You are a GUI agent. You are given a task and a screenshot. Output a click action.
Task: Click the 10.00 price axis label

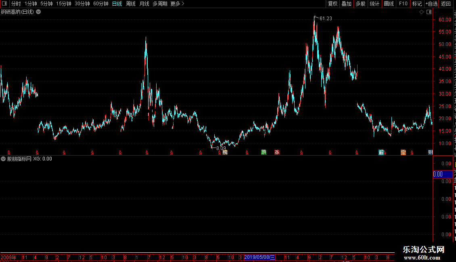(x=445, y=143)
